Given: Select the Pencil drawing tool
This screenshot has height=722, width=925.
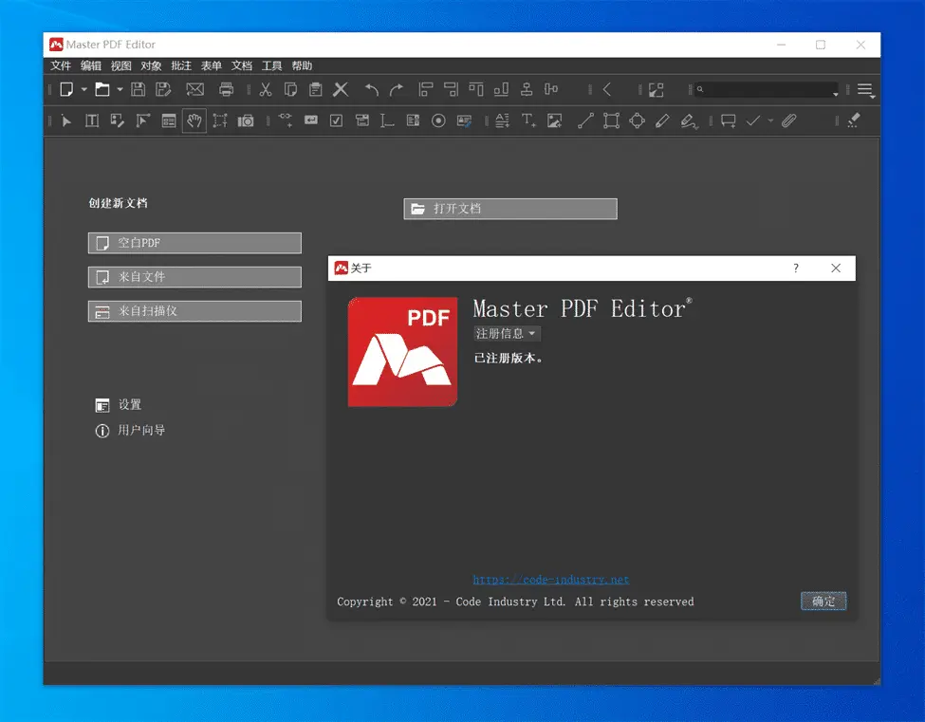Looking at the screenshot, I should point(662,120).
